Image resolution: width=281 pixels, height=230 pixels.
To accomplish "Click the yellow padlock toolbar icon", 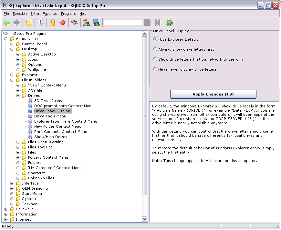I will 53,23.
